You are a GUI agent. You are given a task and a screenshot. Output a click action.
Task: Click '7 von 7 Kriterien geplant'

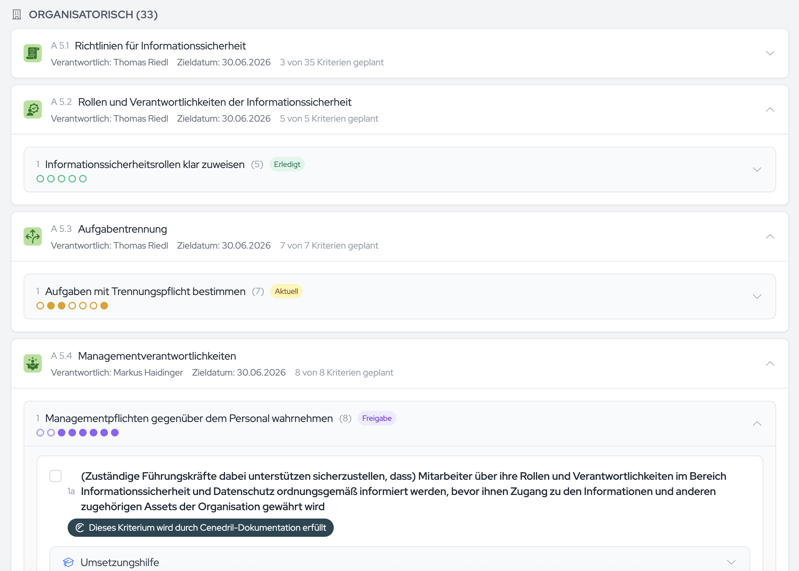(329, 246)
